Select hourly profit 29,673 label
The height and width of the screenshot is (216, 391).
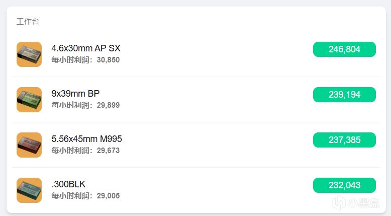click(85, 151)
